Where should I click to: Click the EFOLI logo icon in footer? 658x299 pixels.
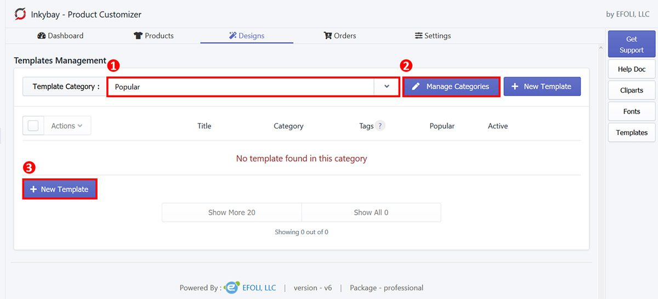pyautogui.click(x=232, y=287)
